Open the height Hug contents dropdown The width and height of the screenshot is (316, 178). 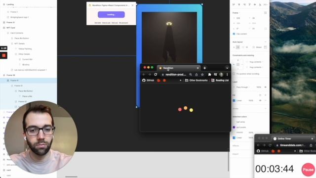(256, 67)
